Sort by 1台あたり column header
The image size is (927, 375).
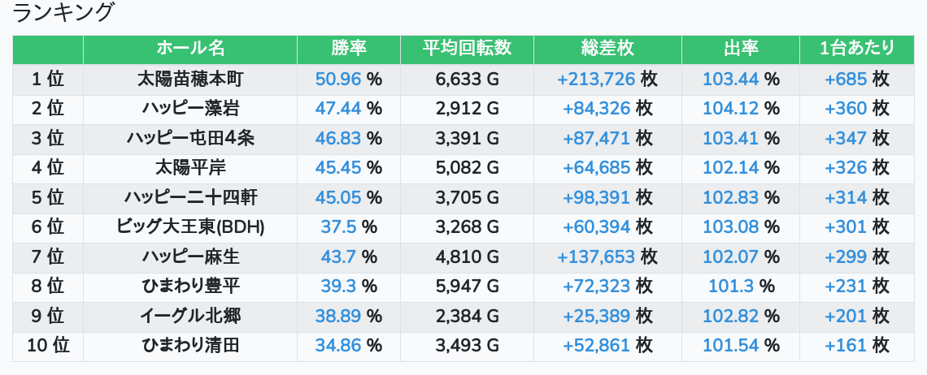[857, 49]
